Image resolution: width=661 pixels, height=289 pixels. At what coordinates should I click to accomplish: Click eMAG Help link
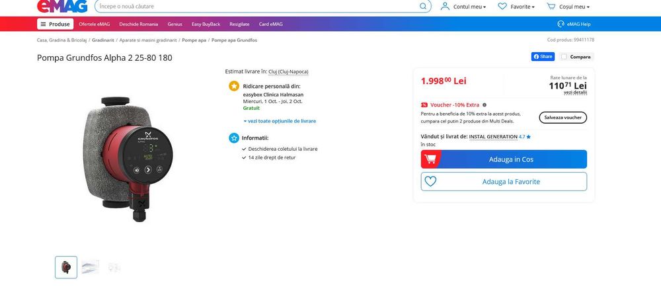[574, 24]
